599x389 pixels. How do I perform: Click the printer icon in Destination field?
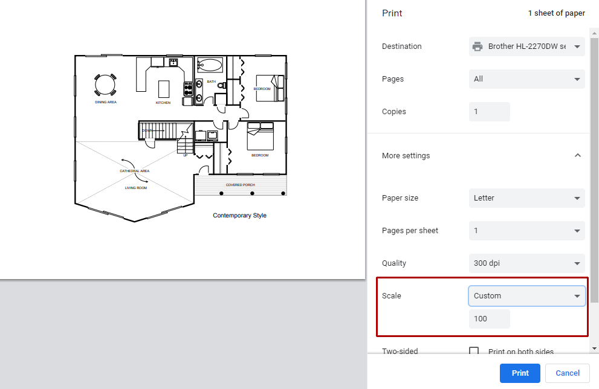coord(478,47)
